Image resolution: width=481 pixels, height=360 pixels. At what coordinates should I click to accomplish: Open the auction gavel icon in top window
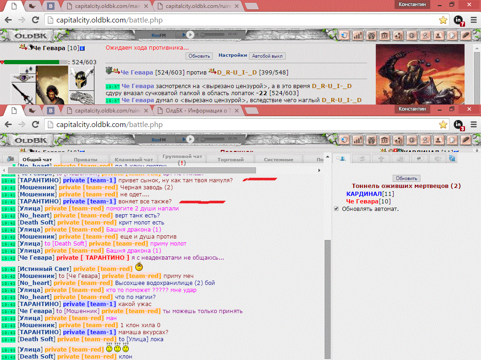(x=425, y=36)
